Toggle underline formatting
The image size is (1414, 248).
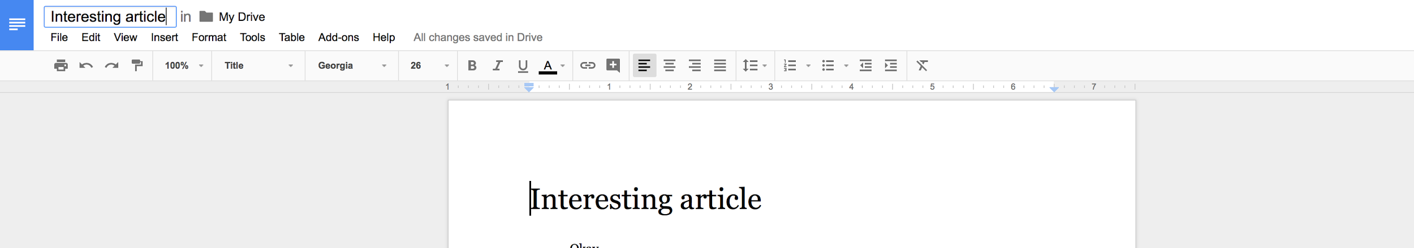coord(523,66)
